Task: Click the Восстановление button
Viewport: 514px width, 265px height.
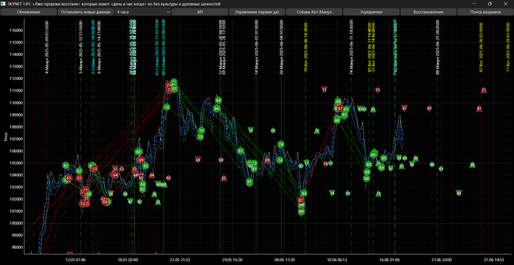Action: coord(428,12)
